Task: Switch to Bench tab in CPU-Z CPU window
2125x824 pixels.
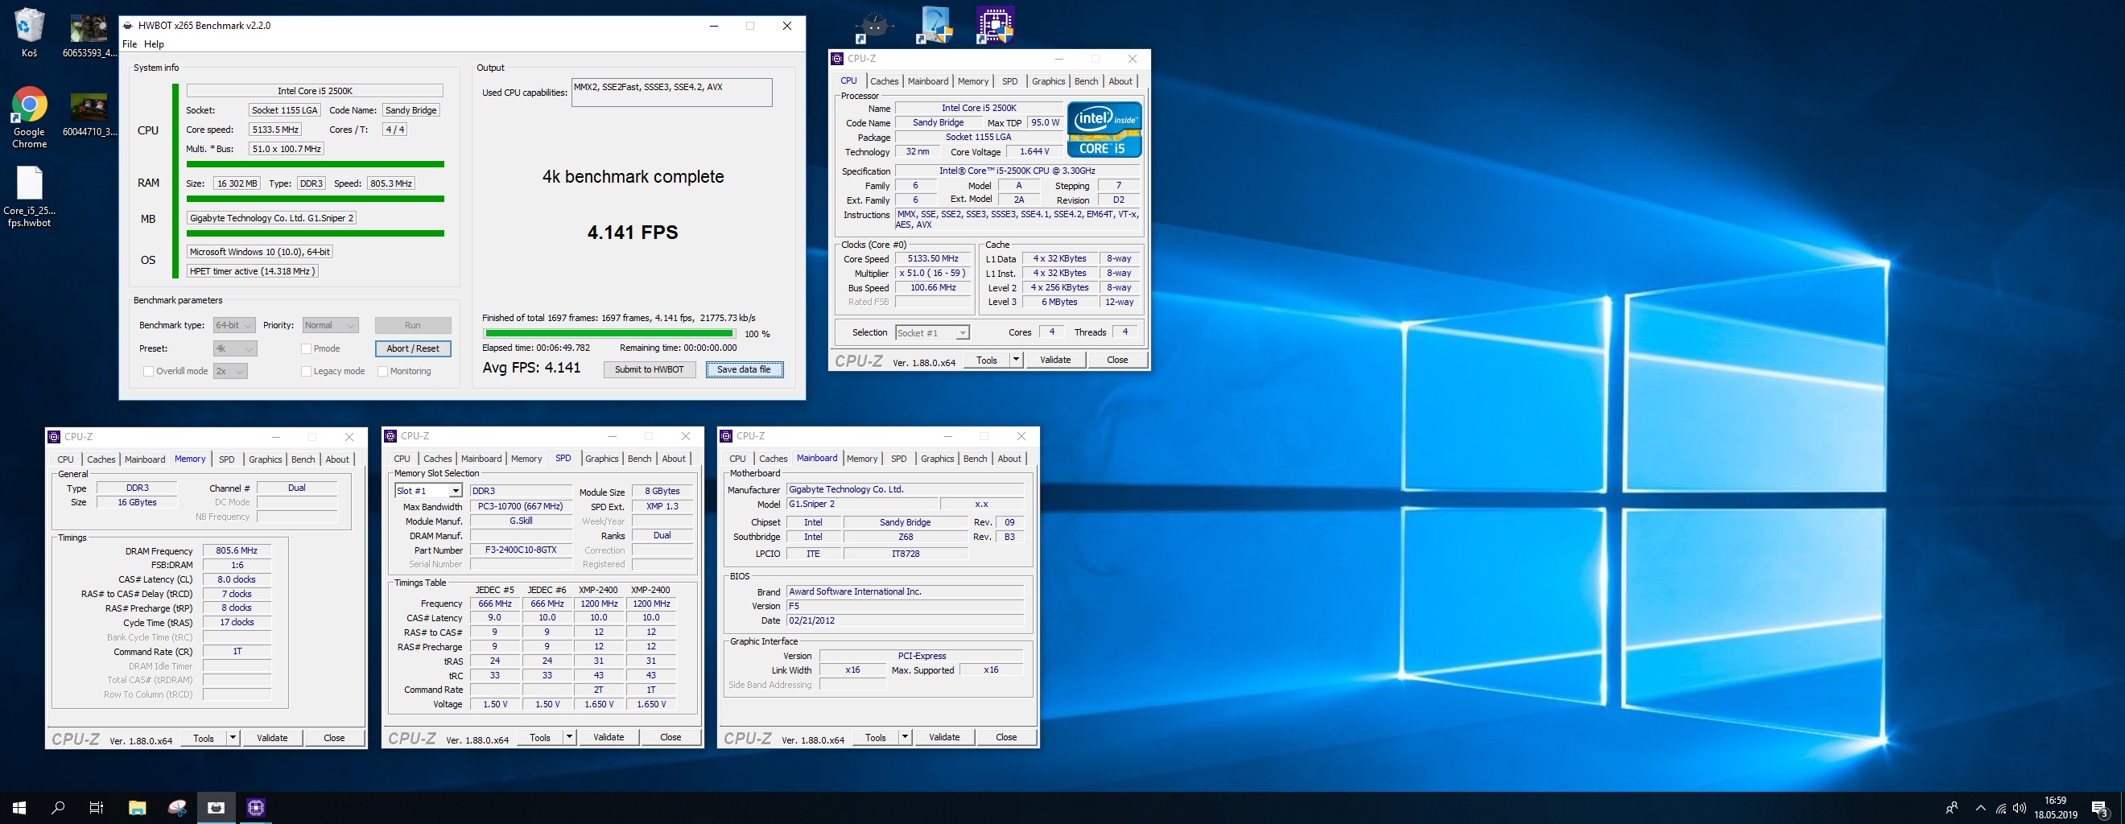Action: pos(1087,80)
